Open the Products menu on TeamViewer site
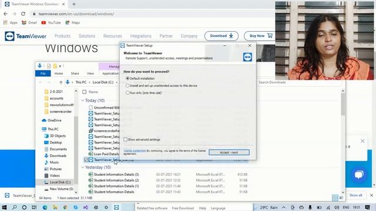 tap(62, 36)
